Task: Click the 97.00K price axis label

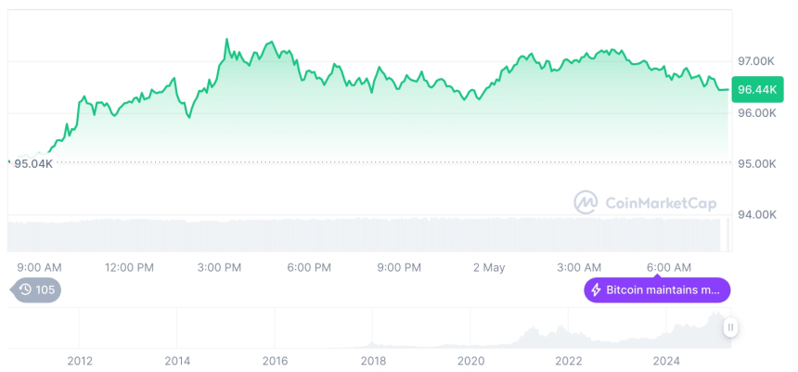Action: tap(755, 60)
